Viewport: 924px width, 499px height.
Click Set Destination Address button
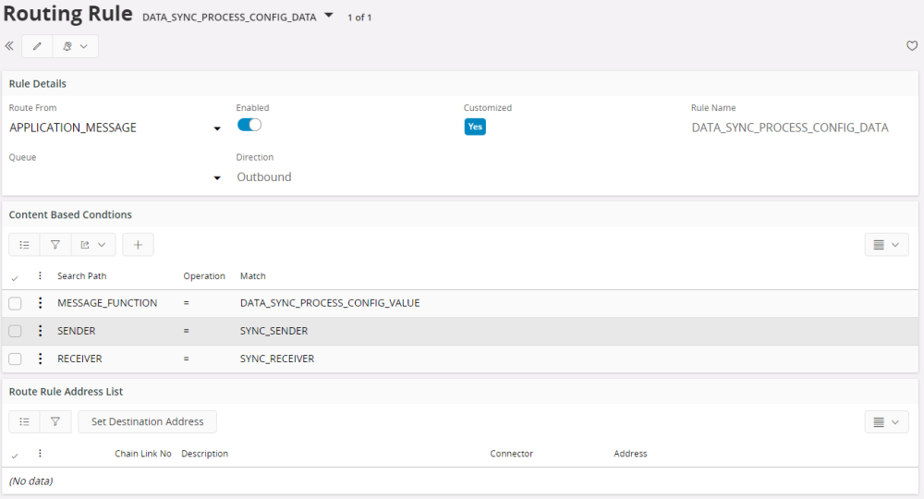pos(147,422)
